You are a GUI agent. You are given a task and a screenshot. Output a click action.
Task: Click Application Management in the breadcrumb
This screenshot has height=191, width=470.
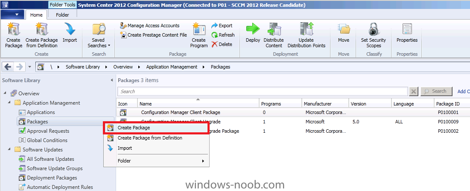pyautogui.click(x=172, y=67)
